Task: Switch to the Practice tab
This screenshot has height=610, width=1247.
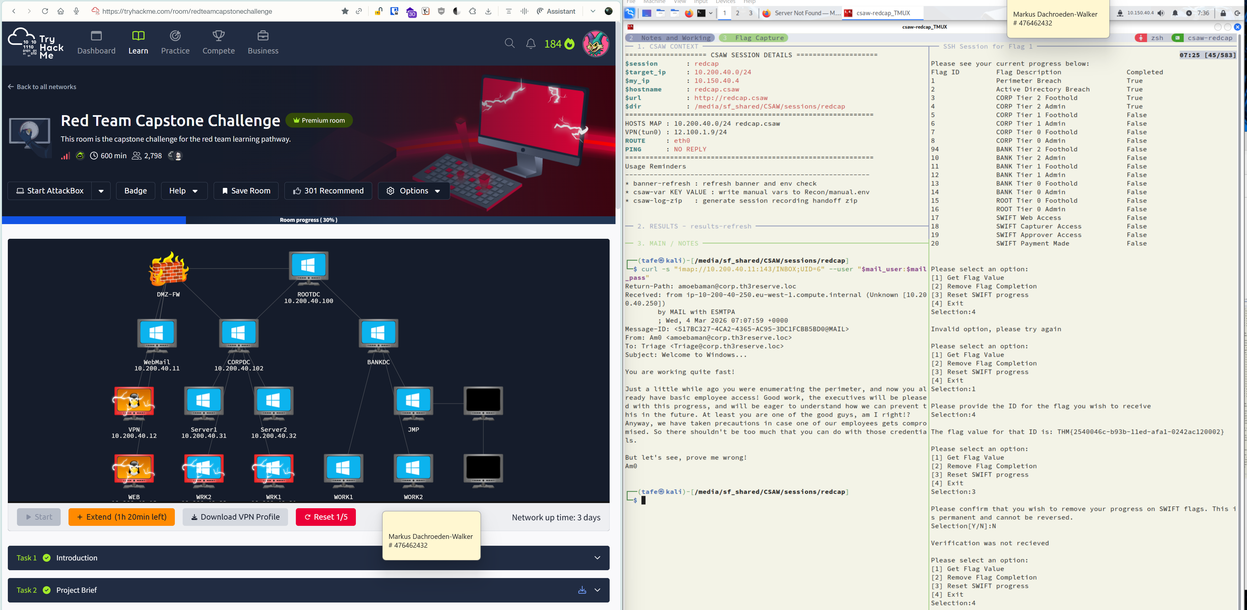Action: pos(175,43)
